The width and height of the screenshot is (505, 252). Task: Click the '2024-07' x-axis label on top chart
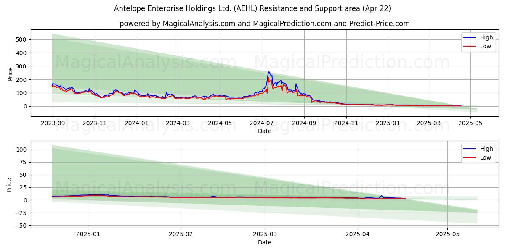(x=262, y=123)
